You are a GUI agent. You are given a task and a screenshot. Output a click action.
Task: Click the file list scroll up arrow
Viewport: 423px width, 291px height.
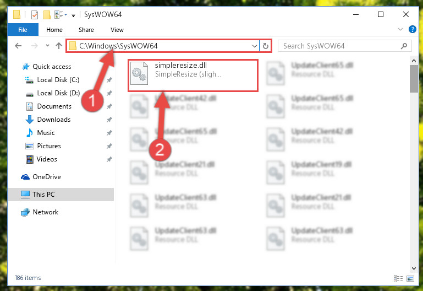coord(414,61)
